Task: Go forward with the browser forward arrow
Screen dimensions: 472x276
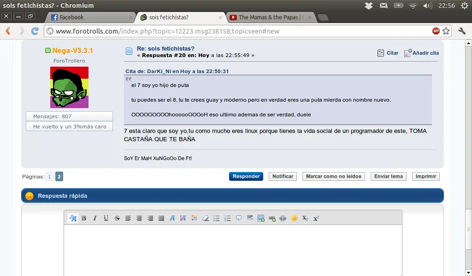Action: click(x=22, y=31)
